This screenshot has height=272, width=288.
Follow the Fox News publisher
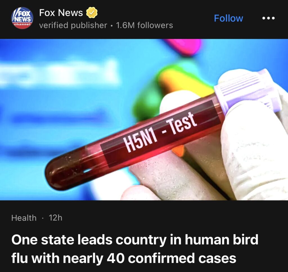228,18
